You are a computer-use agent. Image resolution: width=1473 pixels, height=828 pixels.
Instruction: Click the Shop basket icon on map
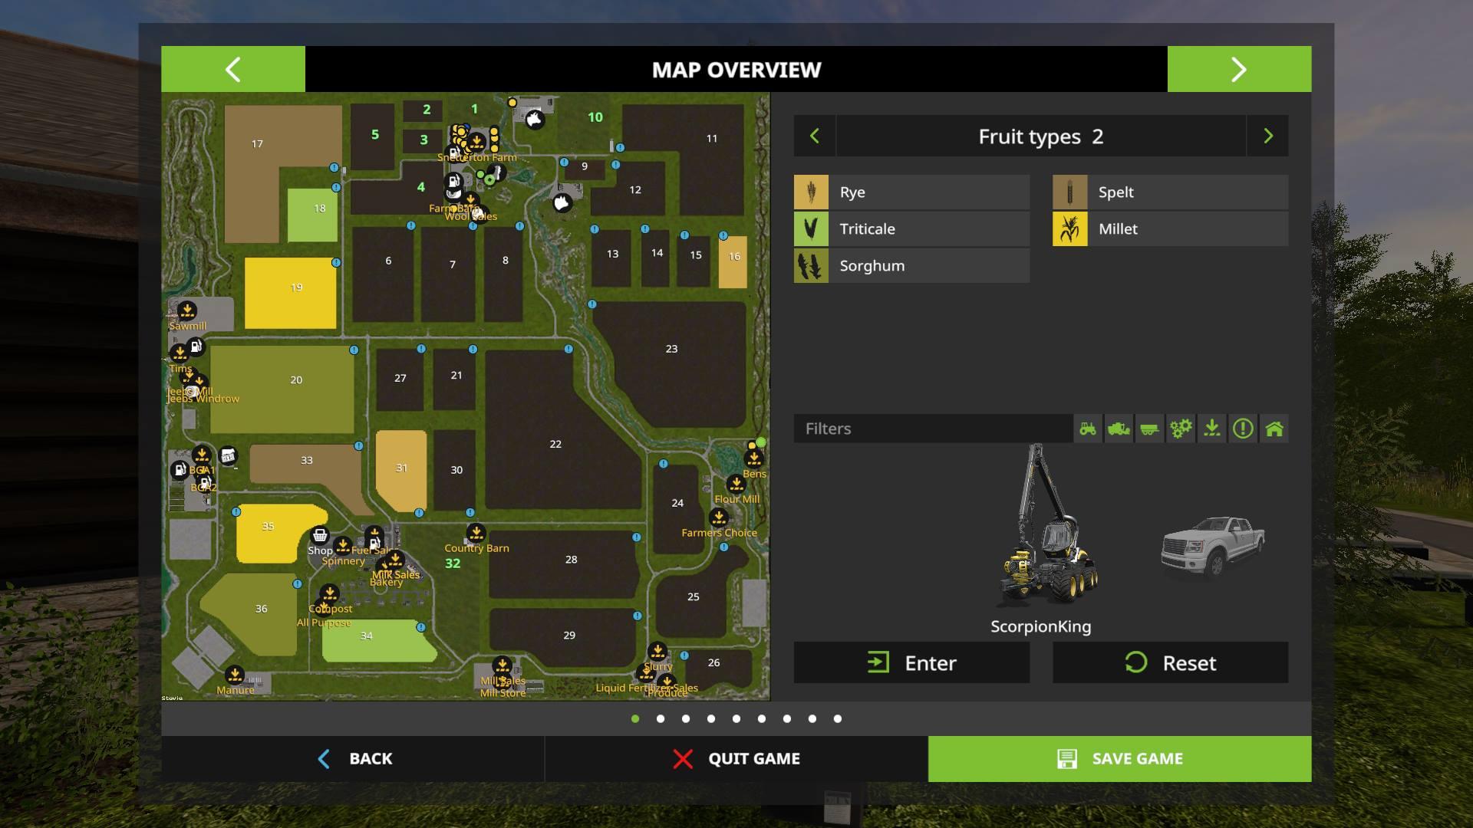tap(319, 535)
